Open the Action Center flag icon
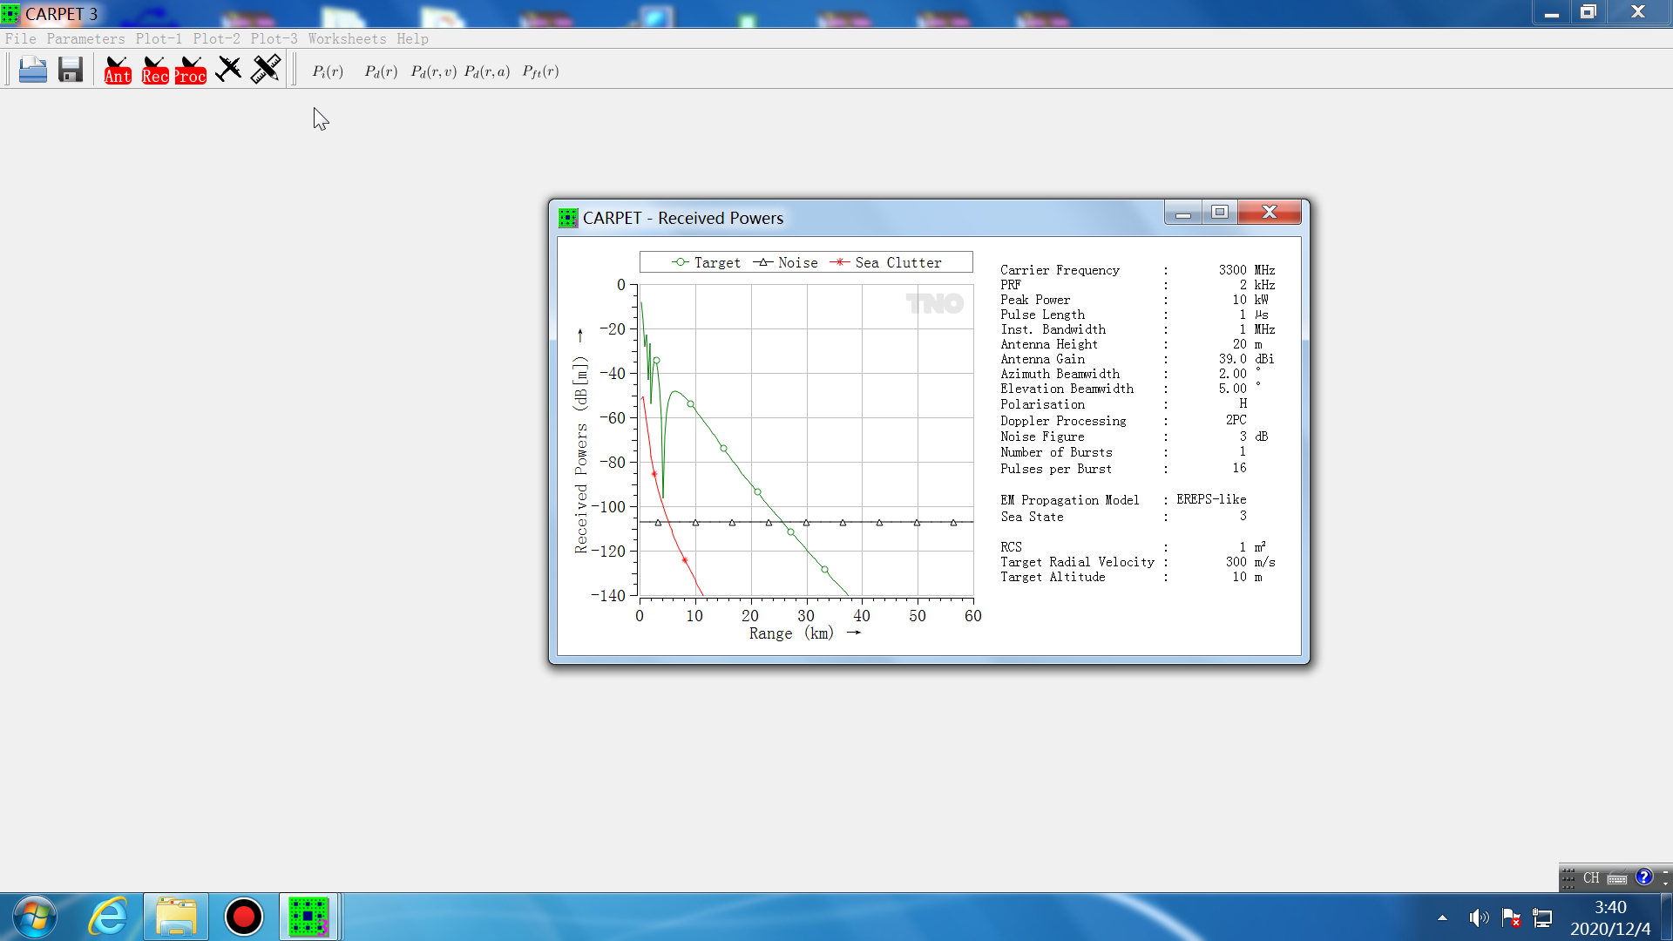This screenshot has height=941, width=1673. pyautogui.click(x=1511, y=917)
